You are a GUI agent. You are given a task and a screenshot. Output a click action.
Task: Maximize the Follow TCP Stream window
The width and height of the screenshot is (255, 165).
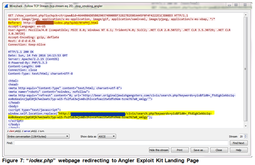click(x=236, y=5)
